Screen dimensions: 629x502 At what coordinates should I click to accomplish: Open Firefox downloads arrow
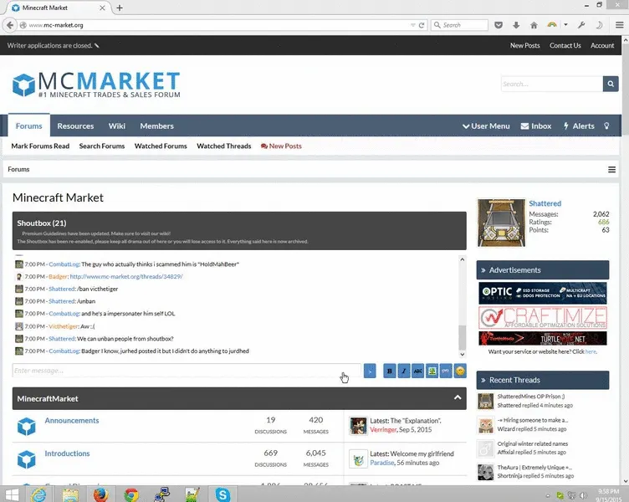(516, 25)
